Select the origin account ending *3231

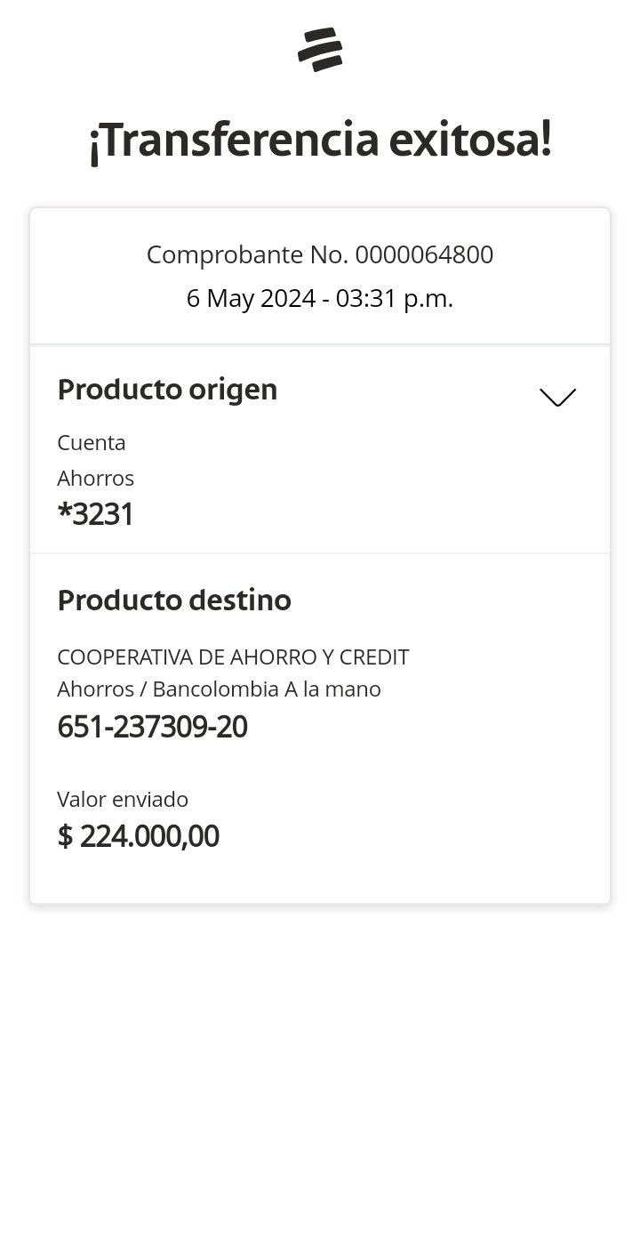pyautogui.click(x=95, y=514)
